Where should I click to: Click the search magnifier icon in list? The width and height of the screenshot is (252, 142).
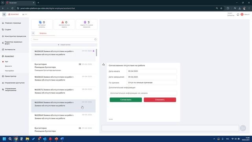pyautogui.click(x=95, y=39)
